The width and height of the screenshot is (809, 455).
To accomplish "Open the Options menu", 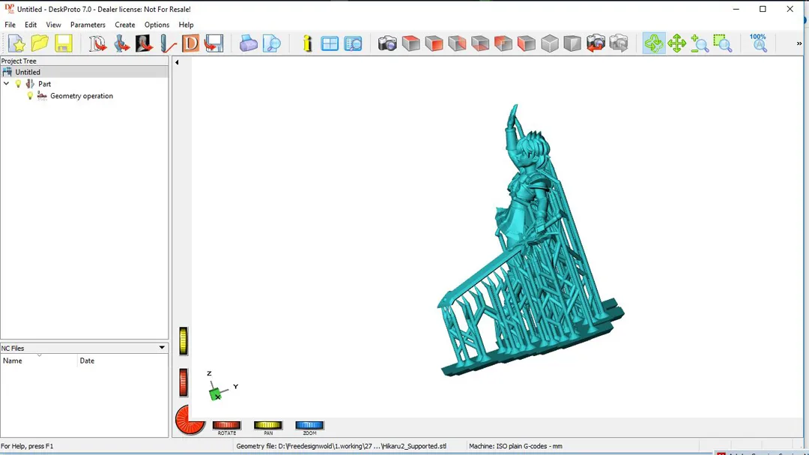I will click(157, 25).
